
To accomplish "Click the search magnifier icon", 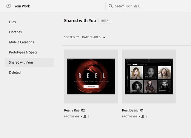I will coord(111,6).
